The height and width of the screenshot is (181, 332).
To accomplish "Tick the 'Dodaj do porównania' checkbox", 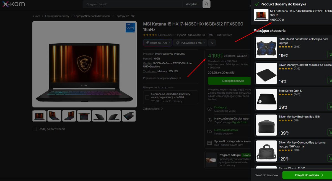I will point(35,129).
